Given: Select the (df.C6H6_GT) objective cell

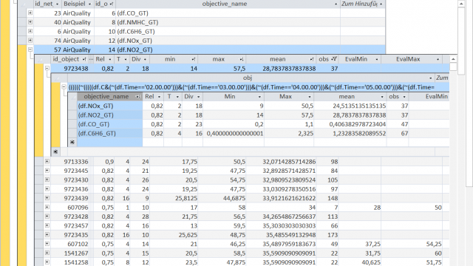Looking at the screenshot, I should (110, 133).
